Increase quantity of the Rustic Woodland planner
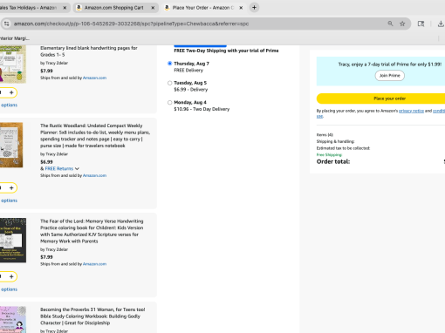This screenshot has width=445, height=333. coord(11,188)
